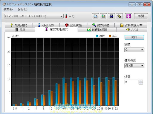Screen dimensions: 153x114
Task: Click the 開始 start button
Action: (134, 37)
